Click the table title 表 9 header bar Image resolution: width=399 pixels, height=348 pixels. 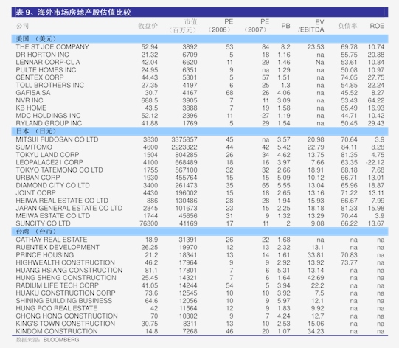pyautogui.click(x=200, y=13)
